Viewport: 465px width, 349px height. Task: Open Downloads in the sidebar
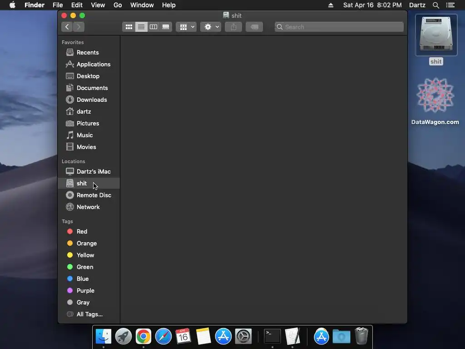(89, 100)
